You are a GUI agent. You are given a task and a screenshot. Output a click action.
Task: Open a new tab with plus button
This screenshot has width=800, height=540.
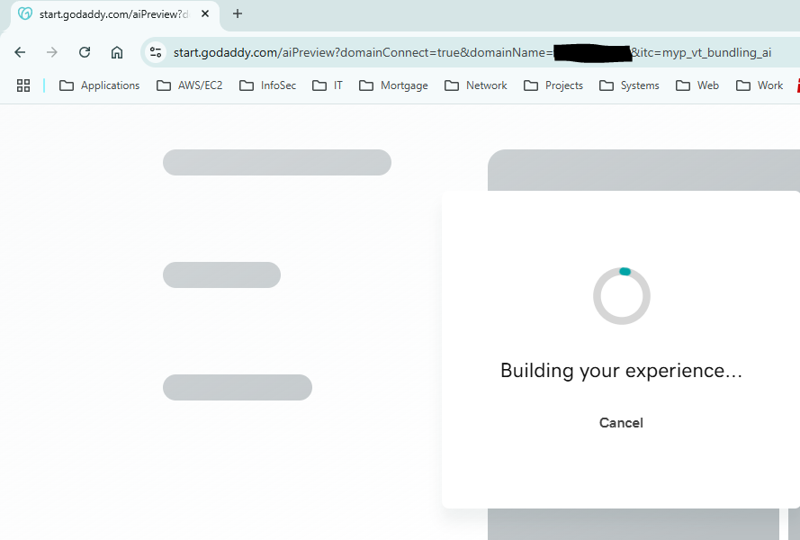(x=238, y=13)
